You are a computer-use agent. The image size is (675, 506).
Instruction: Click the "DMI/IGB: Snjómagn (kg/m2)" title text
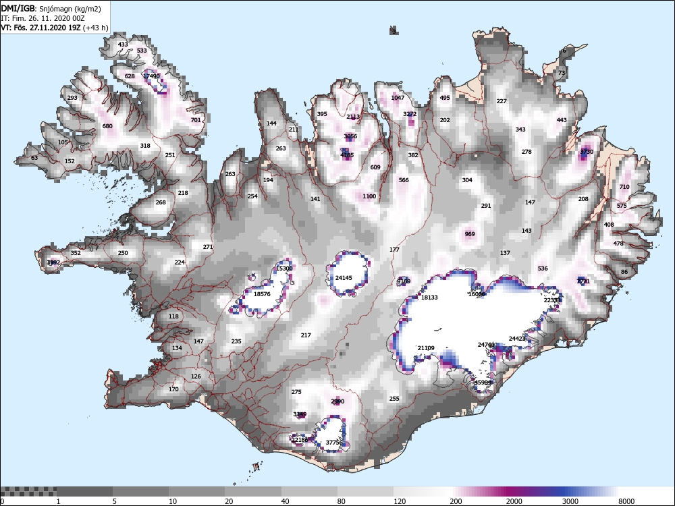(x=51, y=8)
